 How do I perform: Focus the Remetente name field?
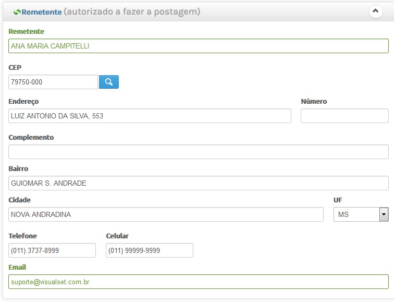(199, 46)
